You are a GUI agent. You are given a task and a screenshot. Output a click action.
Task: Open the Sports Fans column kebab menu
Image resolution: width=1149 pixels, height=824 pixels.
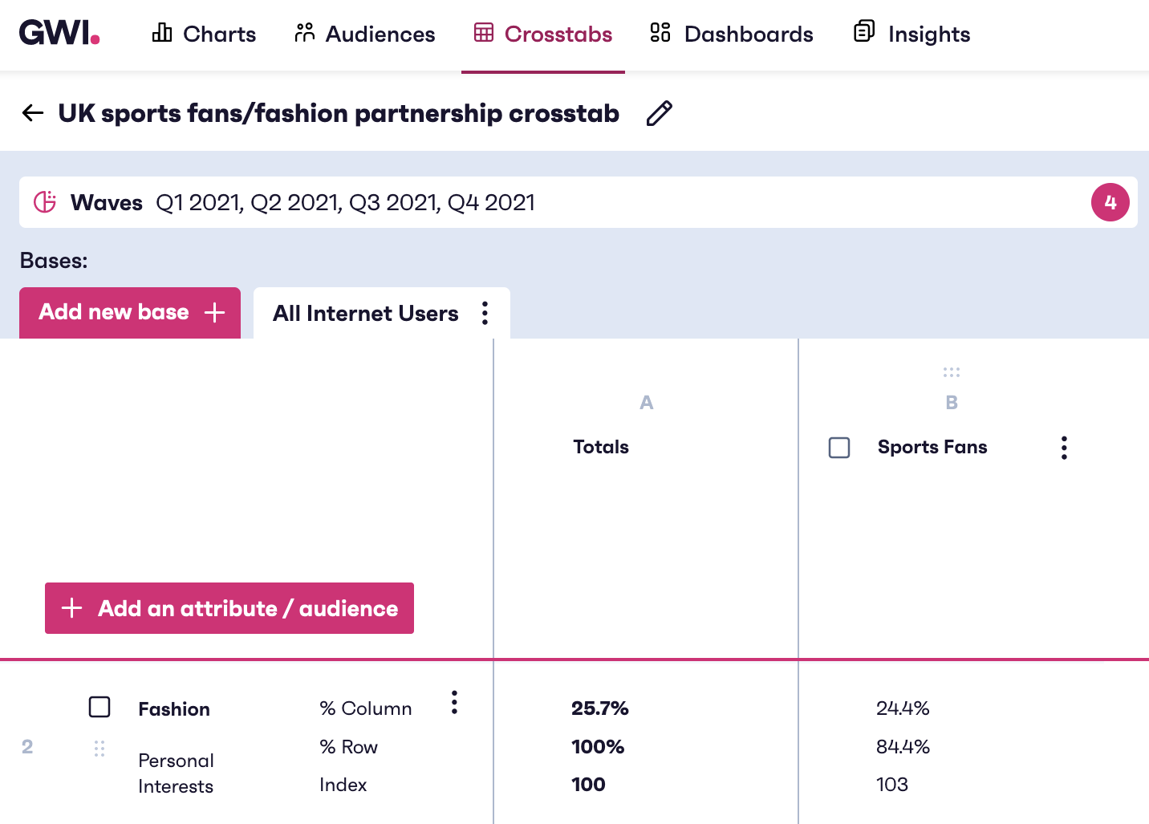[1064, 447]
